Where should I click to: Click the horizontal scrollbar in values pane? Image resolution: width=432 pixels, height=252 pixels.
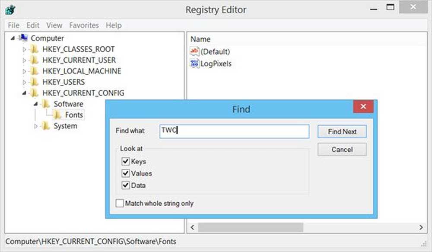pyautogui.click(x=251, y=227)
